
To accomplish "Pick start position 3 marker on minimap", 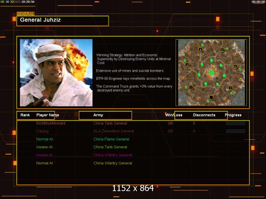I will click(x=187, y=65).
